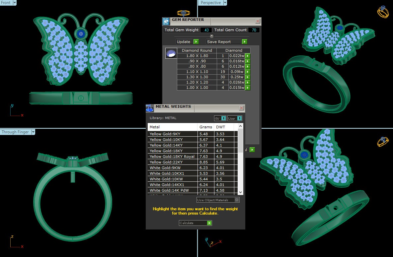This screenshot has height=257, width=393.
Task: Click green arrow for 1.80 X 1.80 row
Action: point(248,56)
